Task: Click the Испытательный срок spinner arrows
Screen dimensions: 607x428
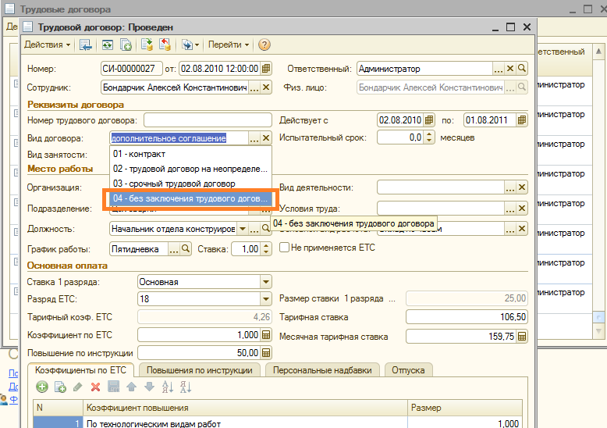Action: point(430,137)
